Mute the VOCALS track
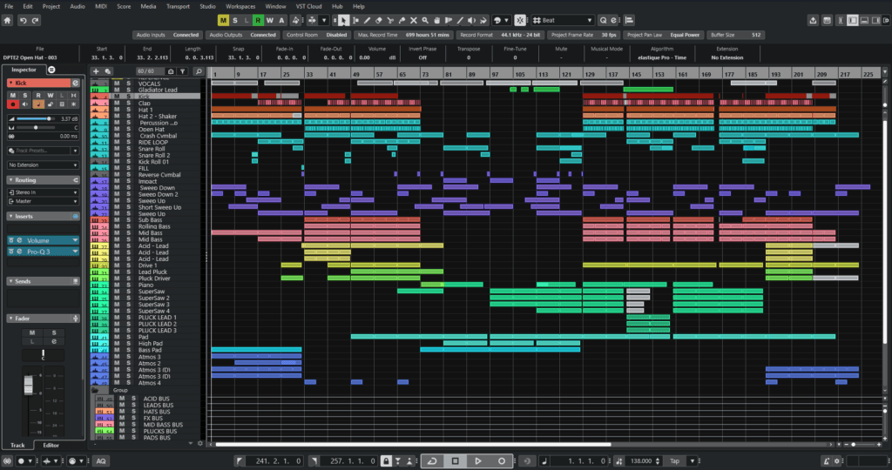The height and width of the screenshot is (470, 892). click(117, 84)
